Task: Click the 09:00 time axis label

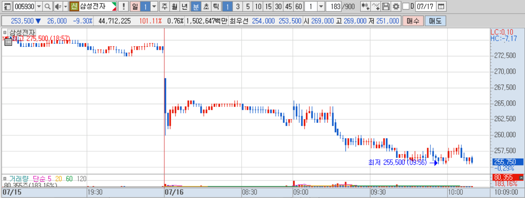Action: click(300, 192)
